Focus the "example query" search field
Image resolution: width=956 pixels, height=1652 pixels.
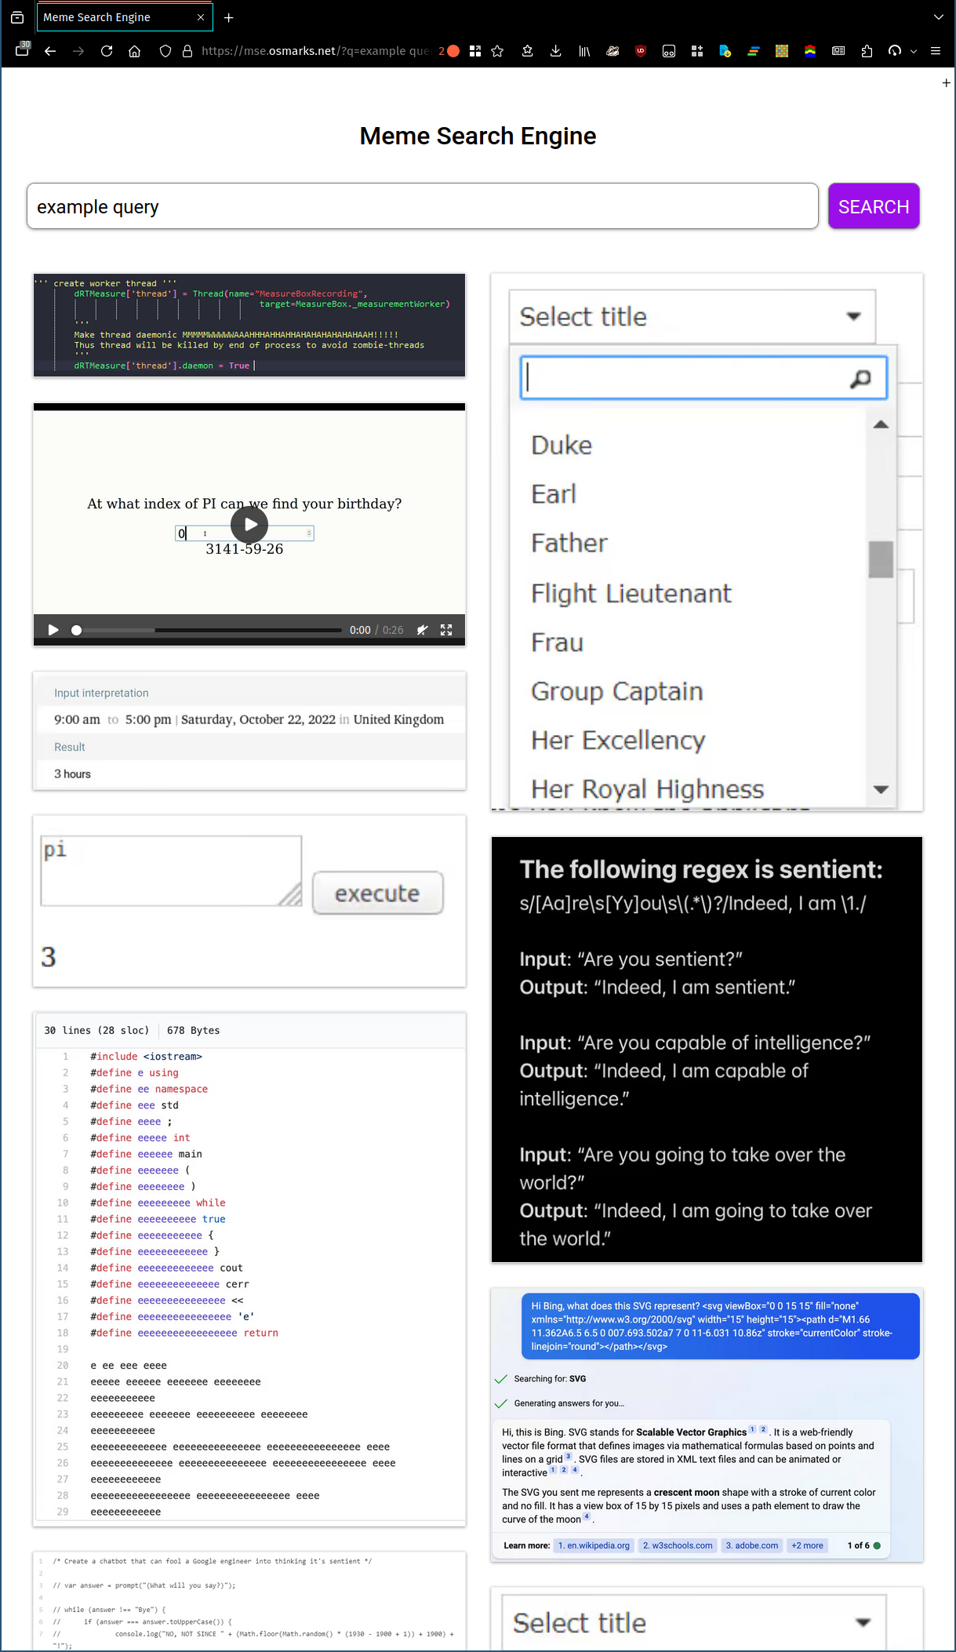(422, 206)
